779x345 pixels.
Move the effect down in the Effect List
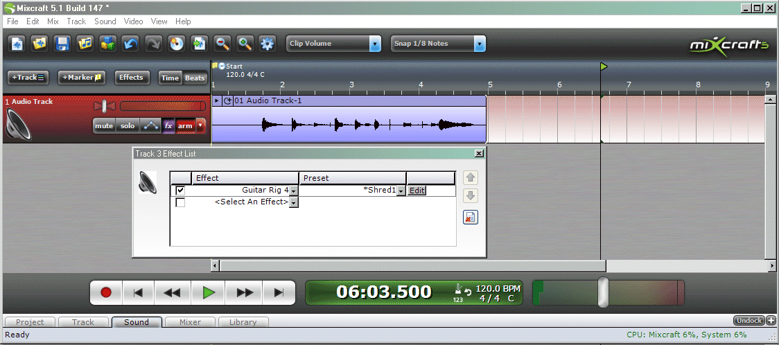pos(471,196)
